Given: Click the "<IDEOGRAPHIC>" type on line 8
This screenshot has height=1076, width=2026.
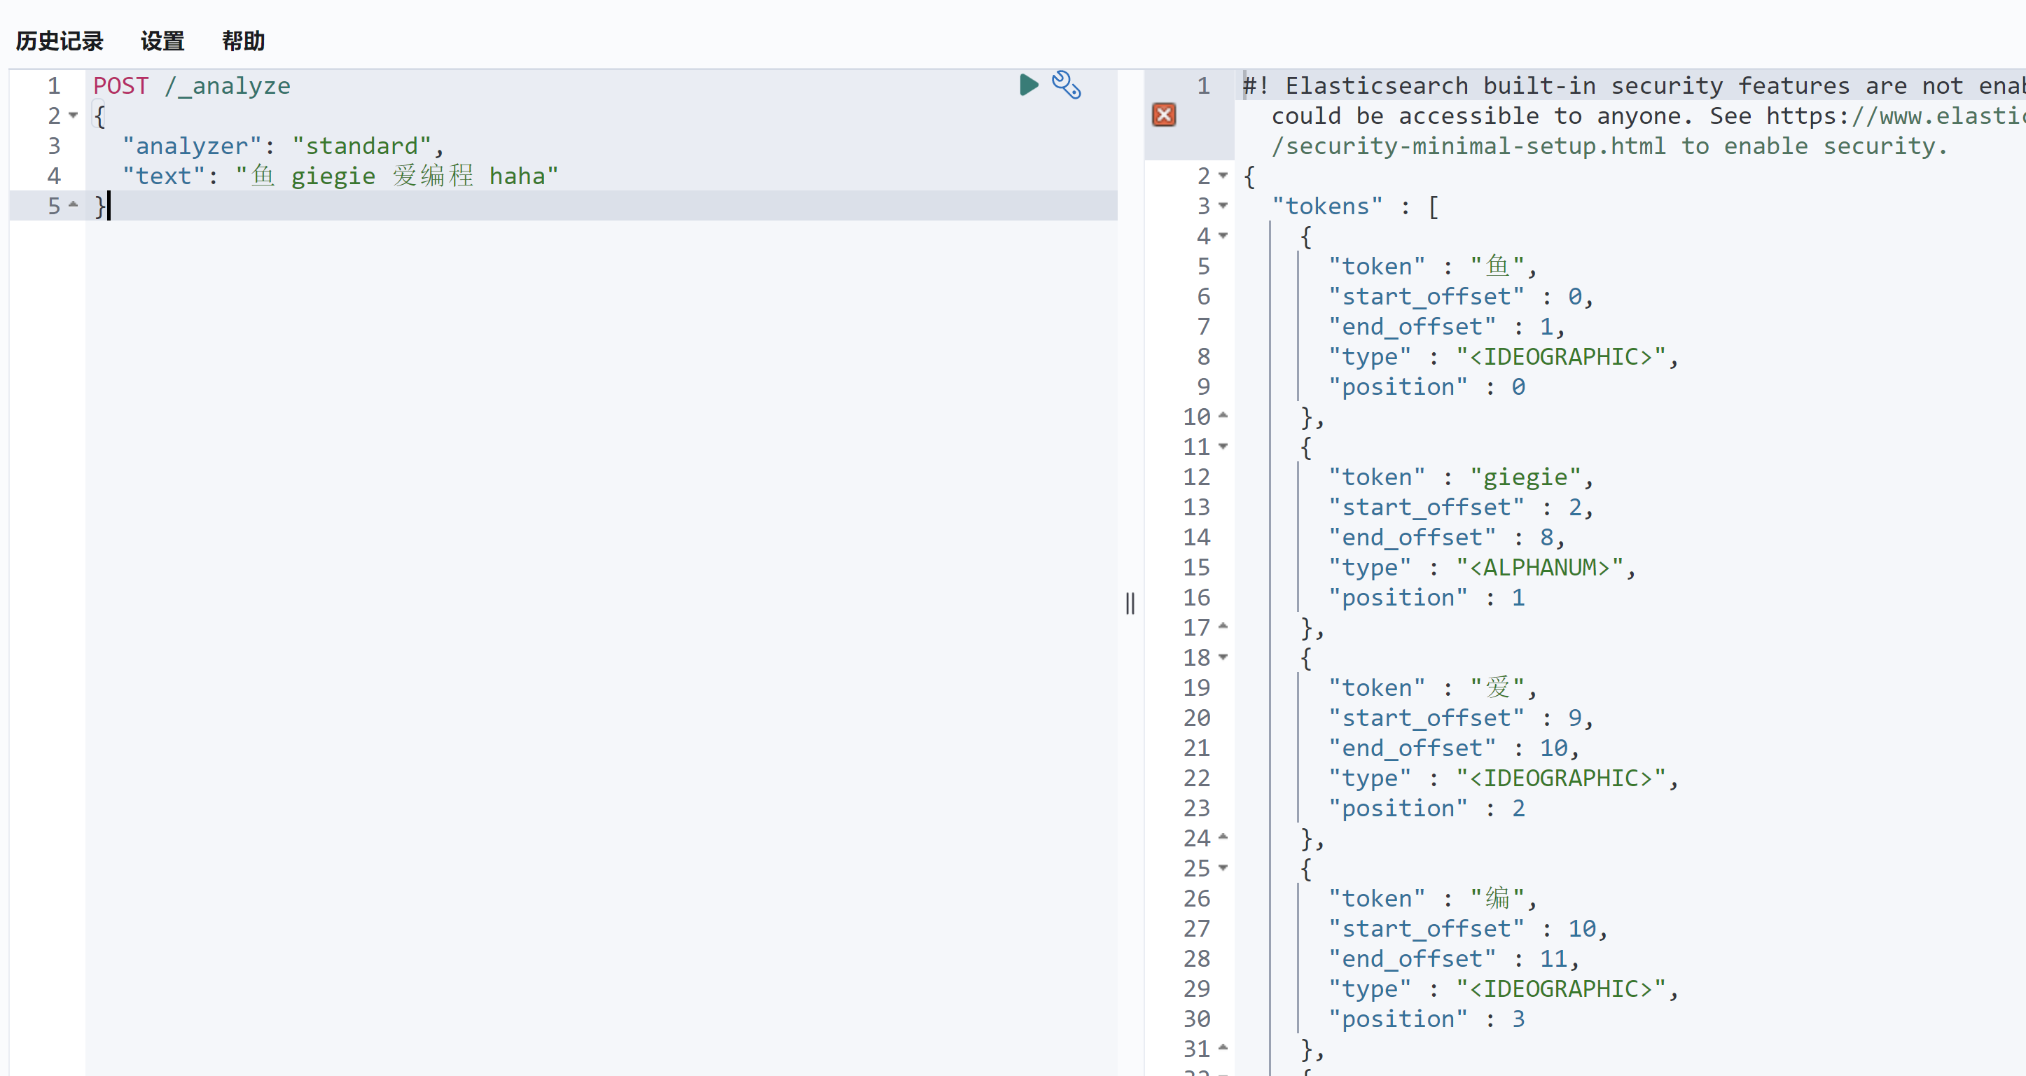Looking at the screenshot, I should [1561, 357].
